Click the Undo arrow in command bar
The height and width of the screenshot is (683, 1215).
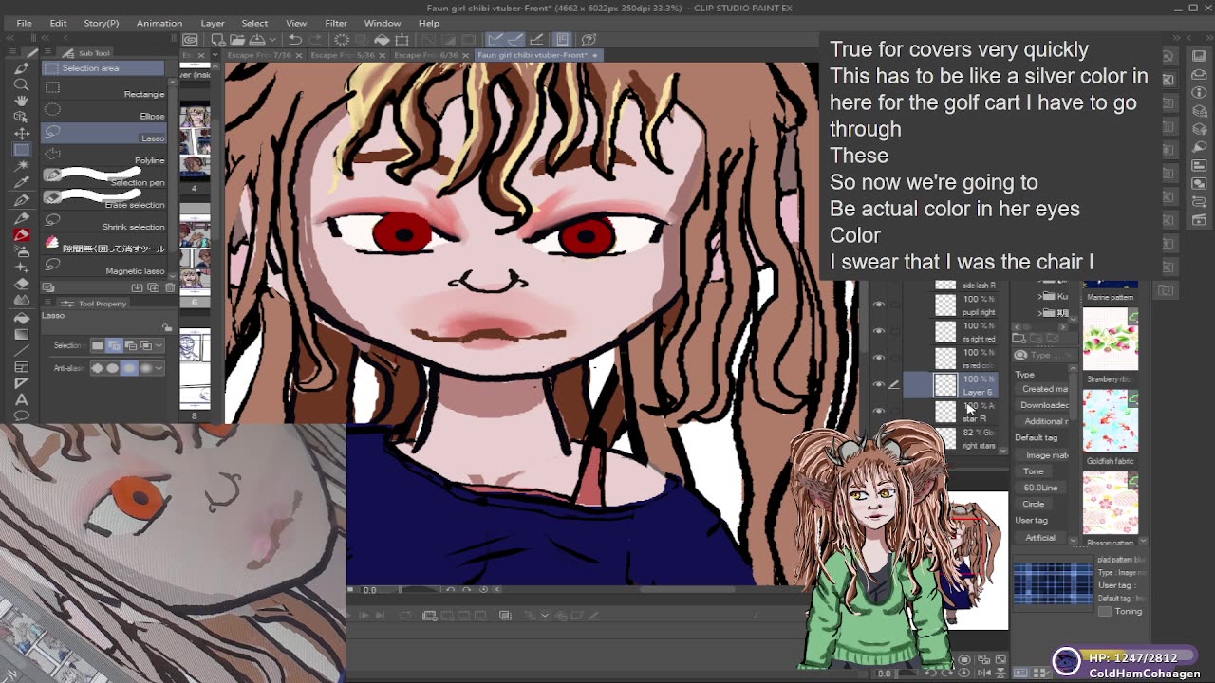tap(295, 39)
